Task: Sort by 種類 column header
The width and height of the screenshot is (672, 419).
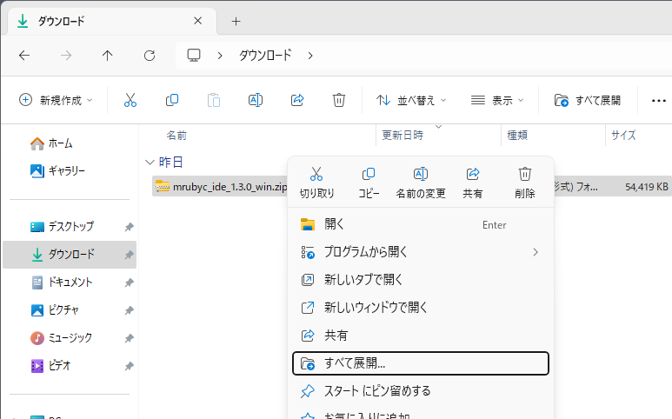Action: [517, 136]
